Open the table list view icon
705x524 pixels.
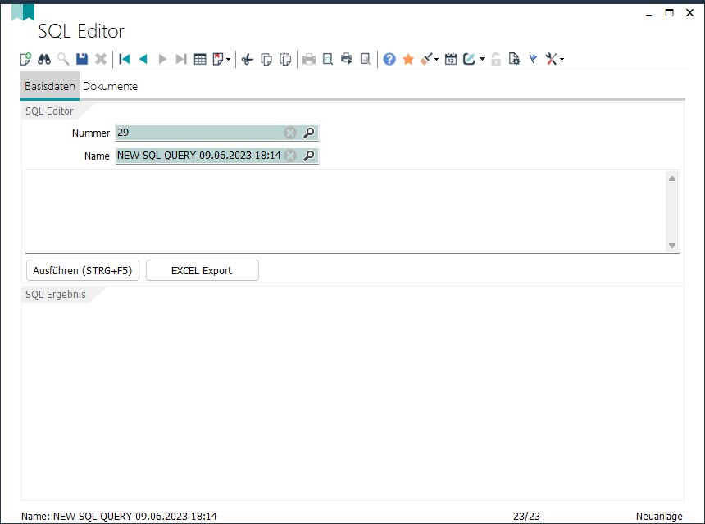click(x=200, y=59)
